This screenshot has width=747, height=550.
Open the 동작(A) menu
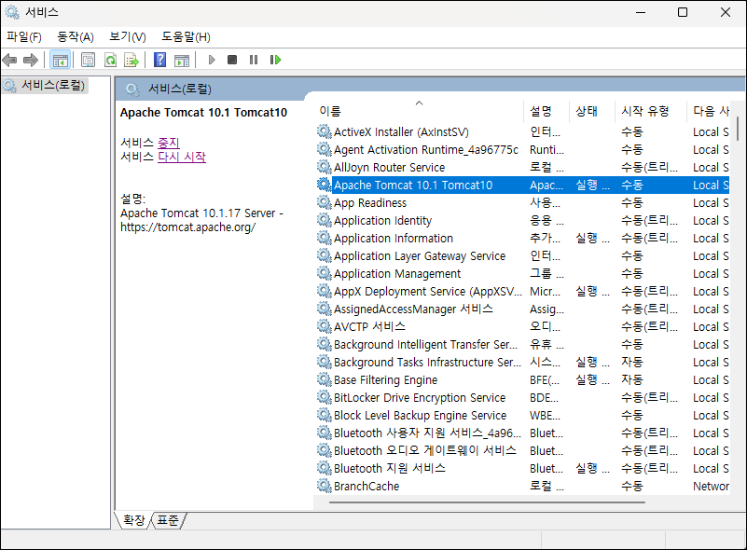click(x=76, y=36)
